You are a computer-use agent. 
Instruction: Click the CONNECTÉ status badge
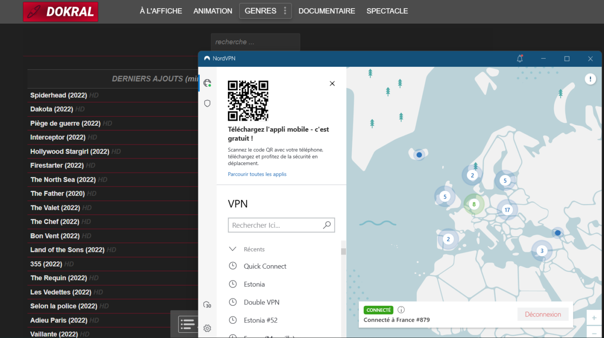tap(378, 310)
